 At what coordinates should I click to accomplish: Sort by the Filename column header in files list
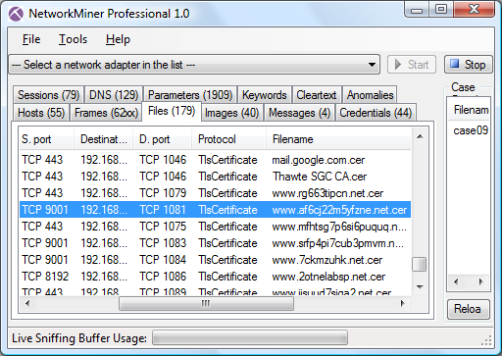(x=338, y=139)
